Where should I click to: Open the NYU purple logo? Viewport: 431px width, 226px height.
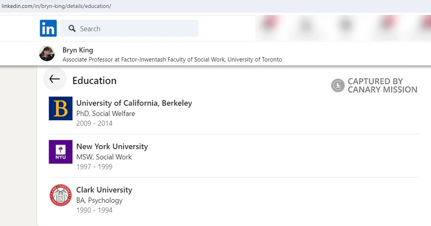60,152
